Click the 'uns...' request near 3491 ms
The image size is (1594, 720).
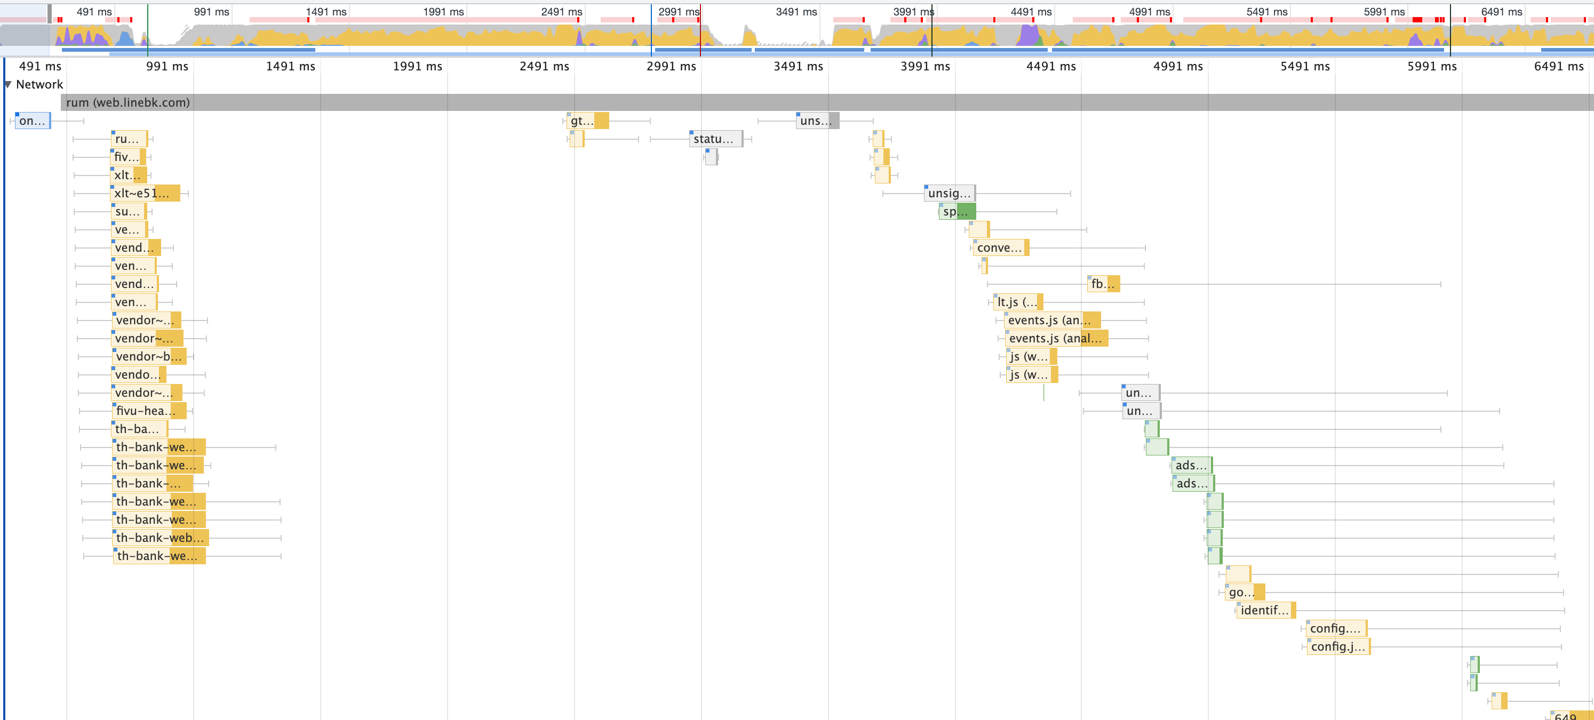[817, 121]
